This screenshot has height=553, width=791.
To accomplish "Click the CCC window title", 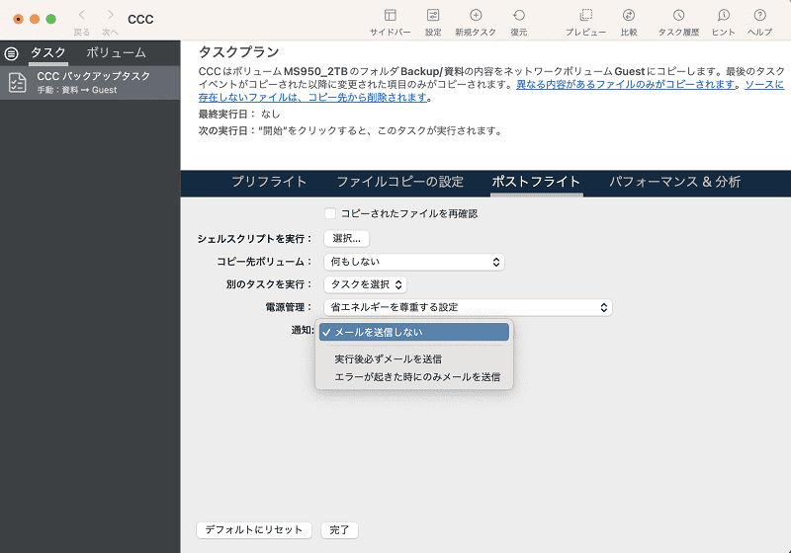I will click(x=140, y=19).
